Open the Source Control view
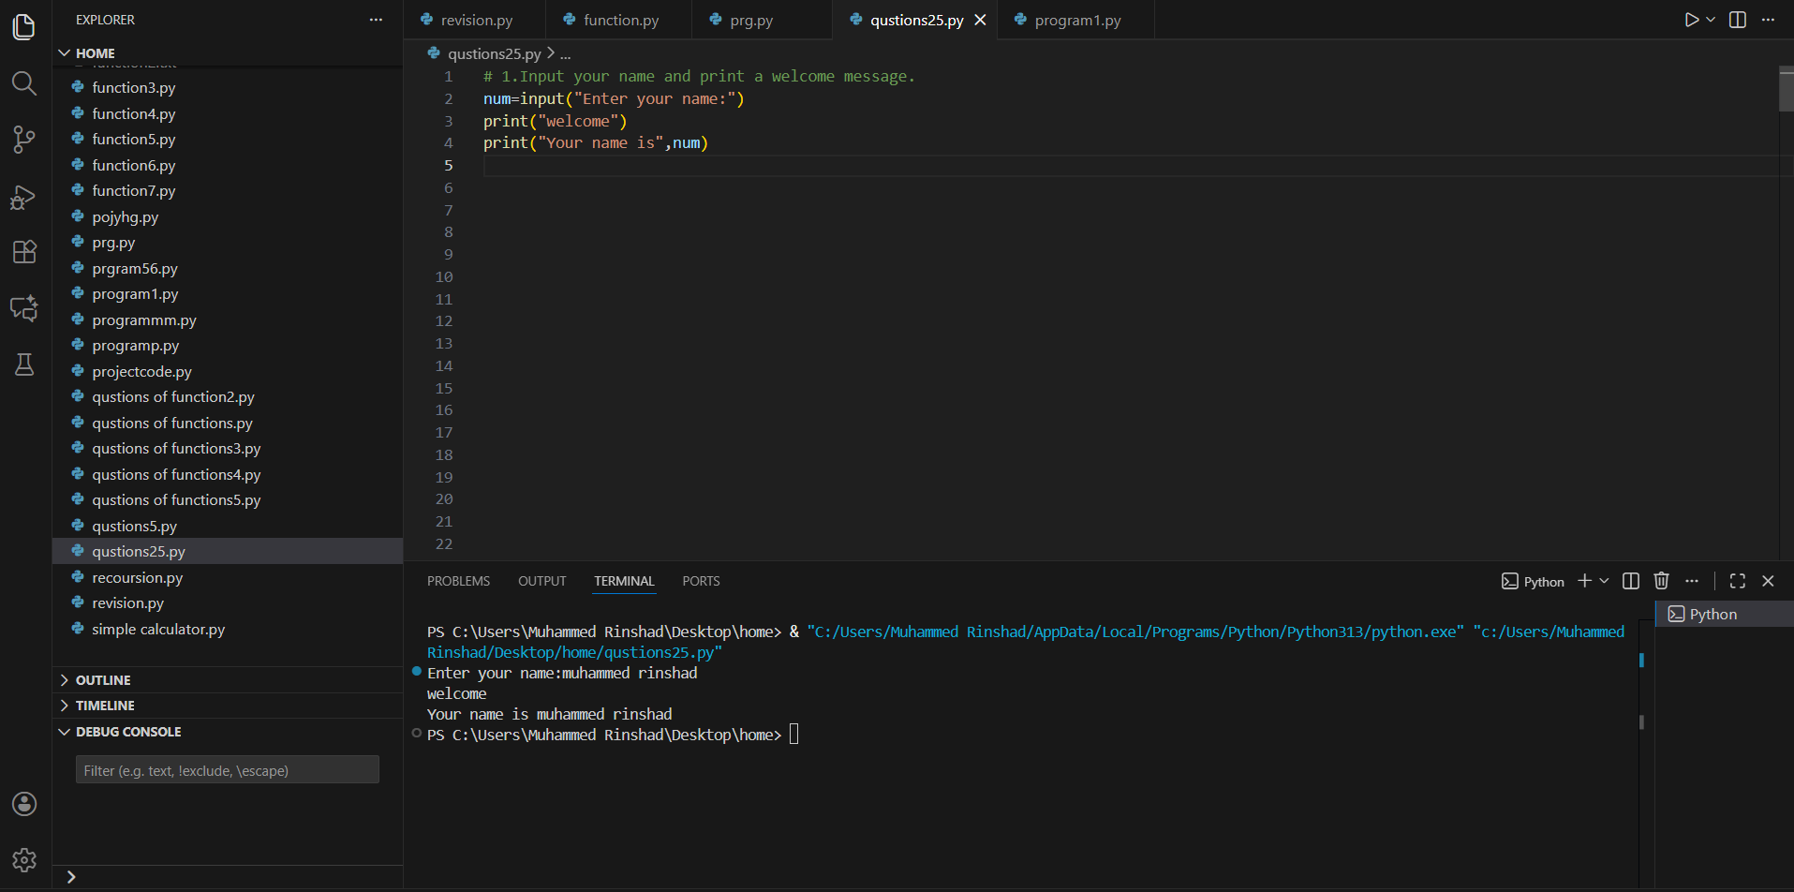 point(23,140)
